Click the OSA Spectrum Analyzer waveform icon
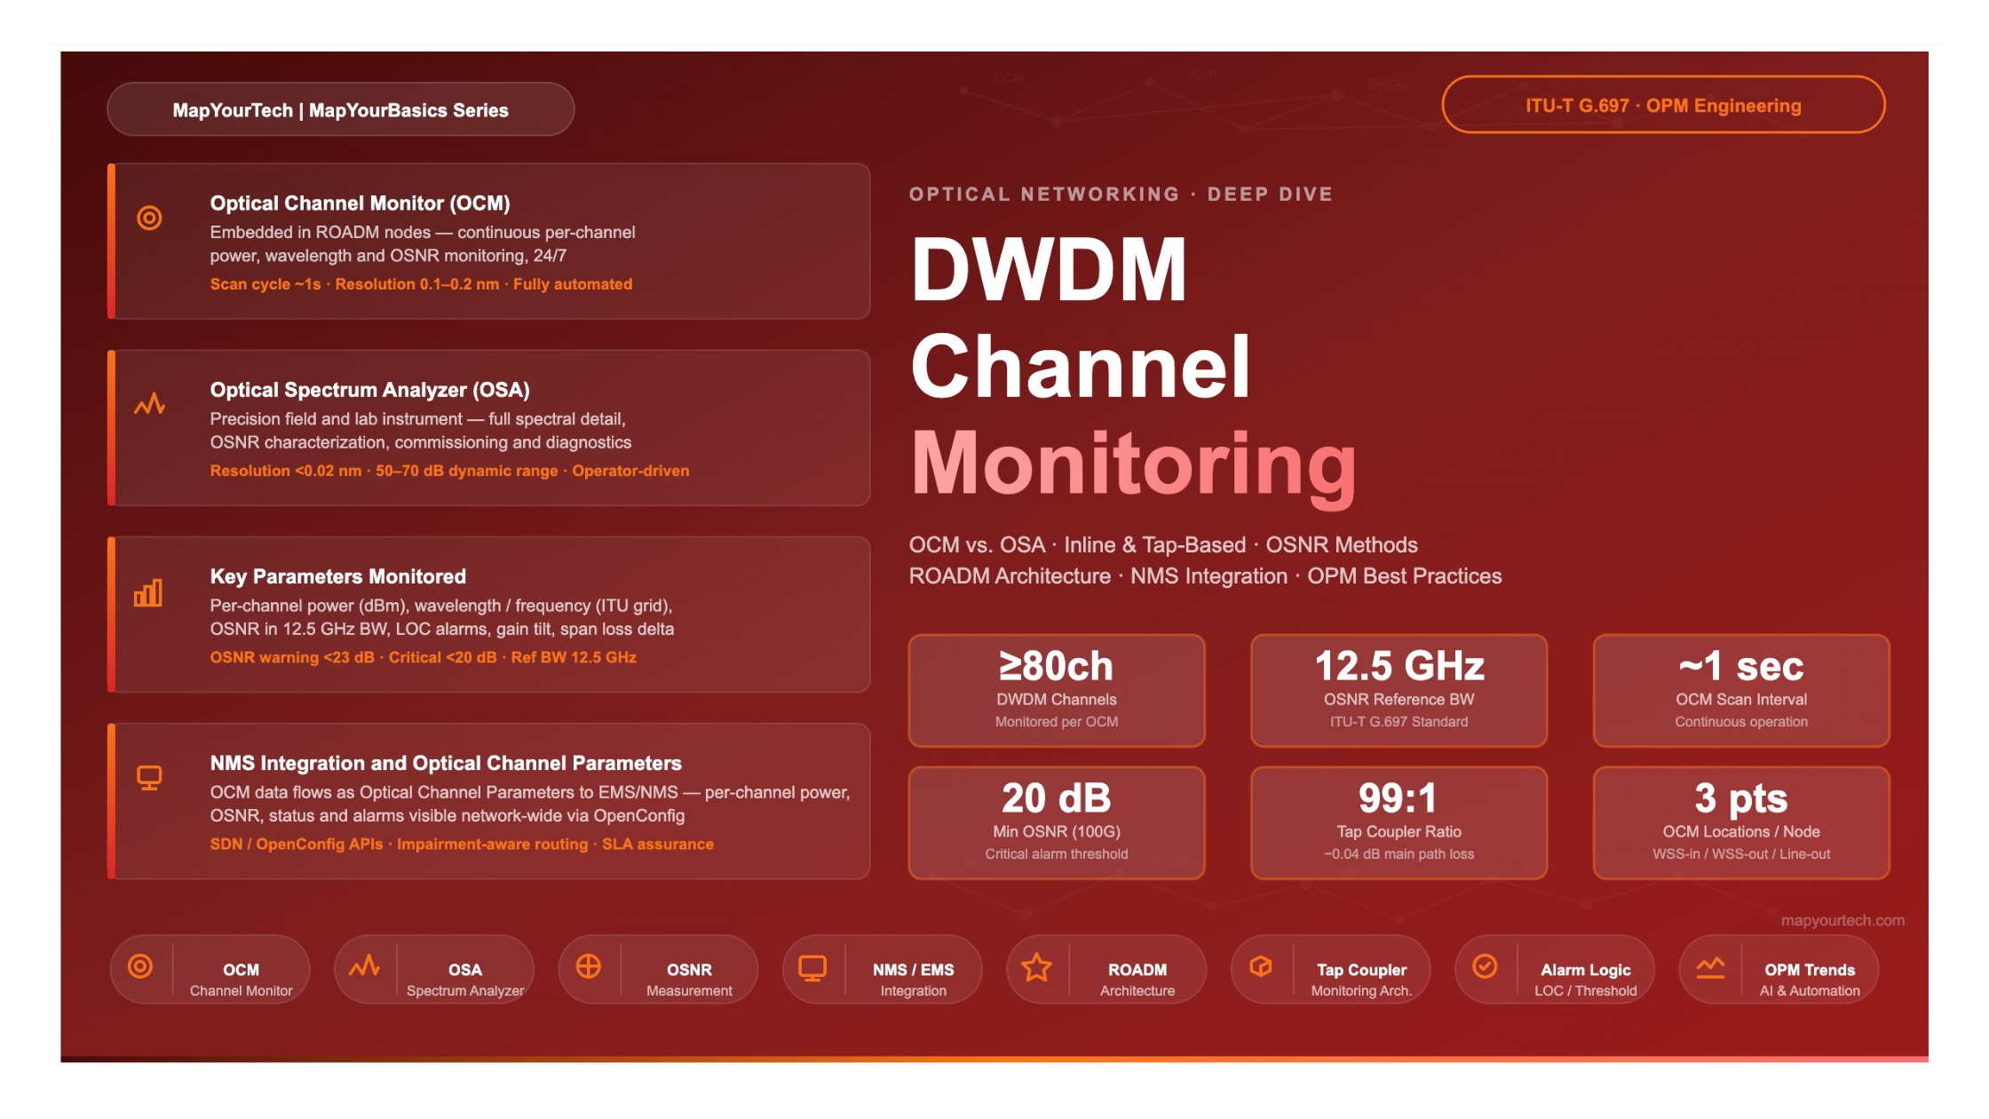 click(x=363, y=971)
